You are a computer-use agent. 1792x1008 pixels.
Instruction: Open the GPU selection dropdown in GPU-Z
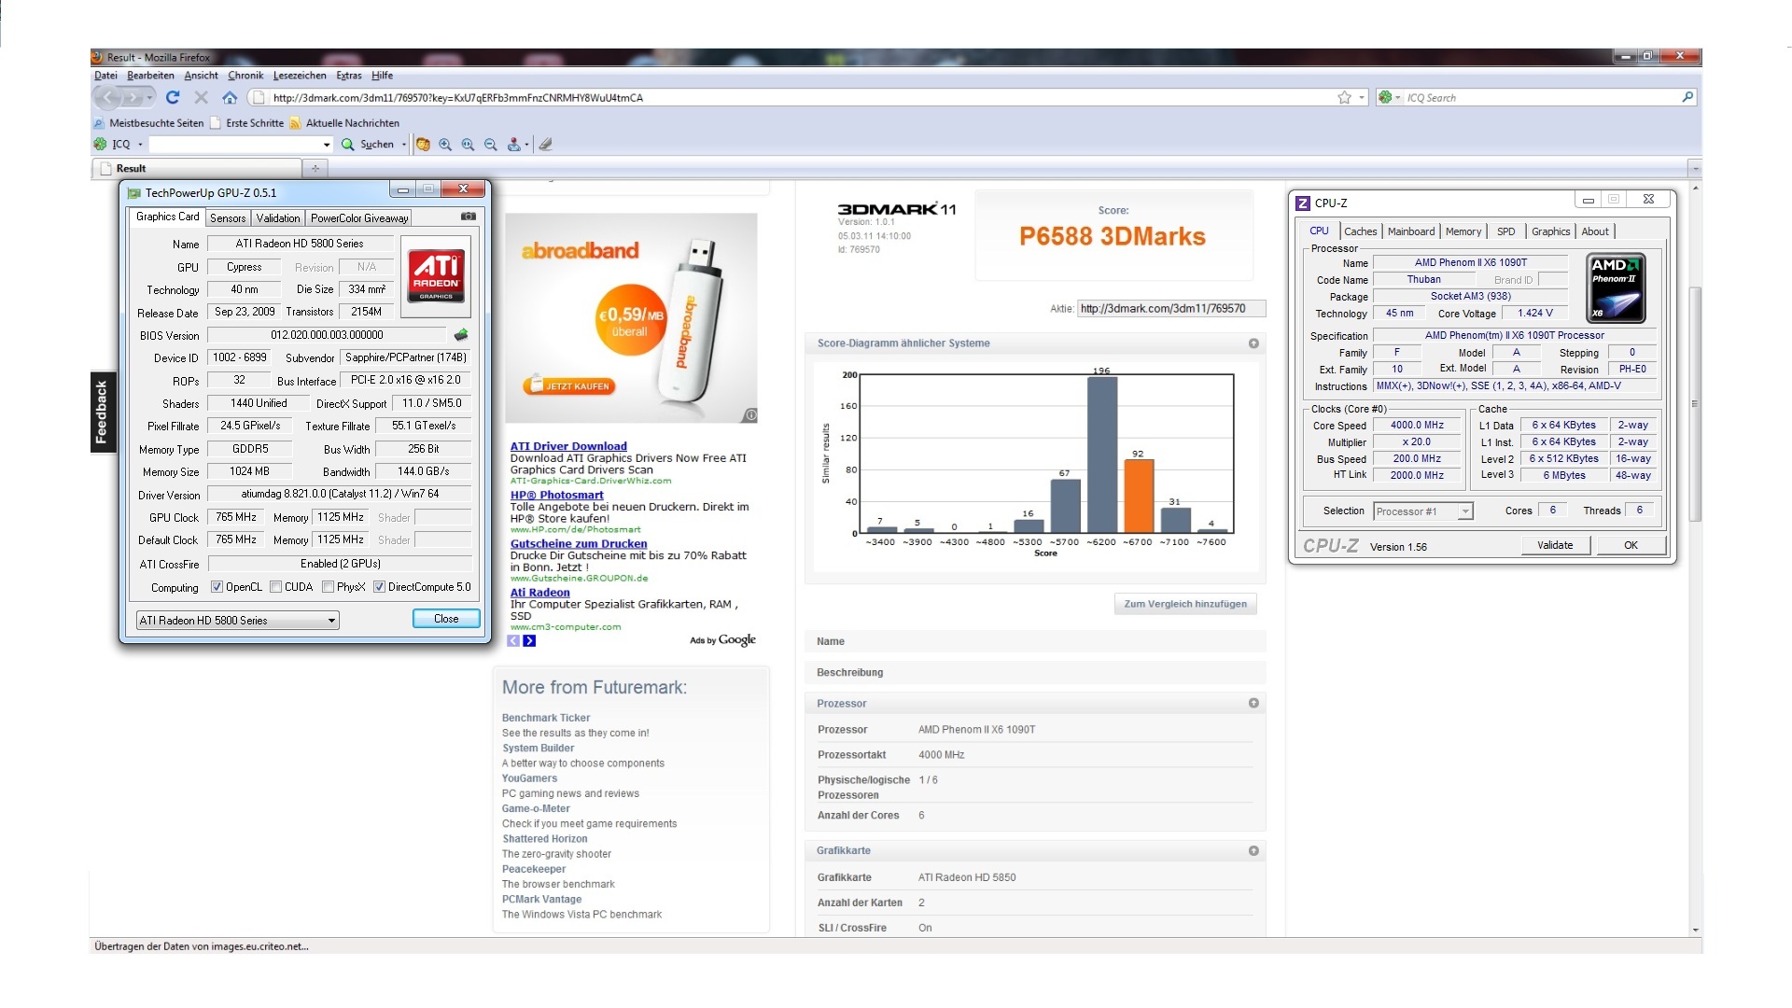(x=238, y=621)
